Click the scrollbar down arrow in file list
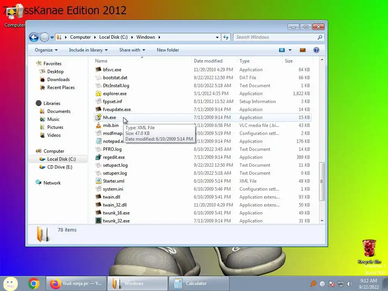388x291 pixels. [322, 221]
